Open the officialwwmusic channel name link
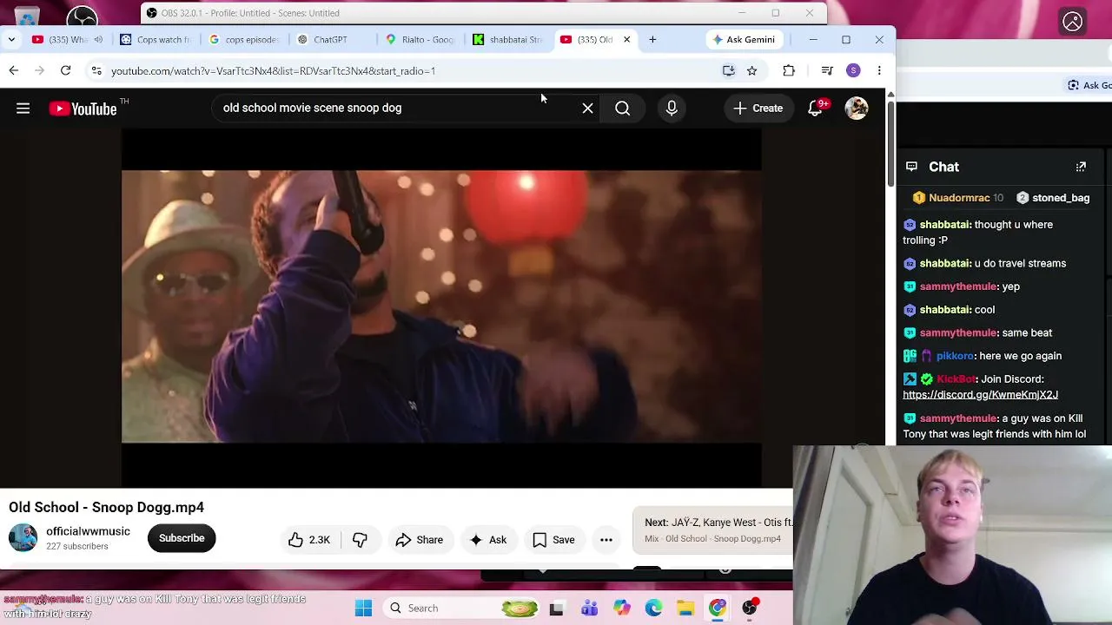This screenshot has width=1112, height=625. coord(88,531)
